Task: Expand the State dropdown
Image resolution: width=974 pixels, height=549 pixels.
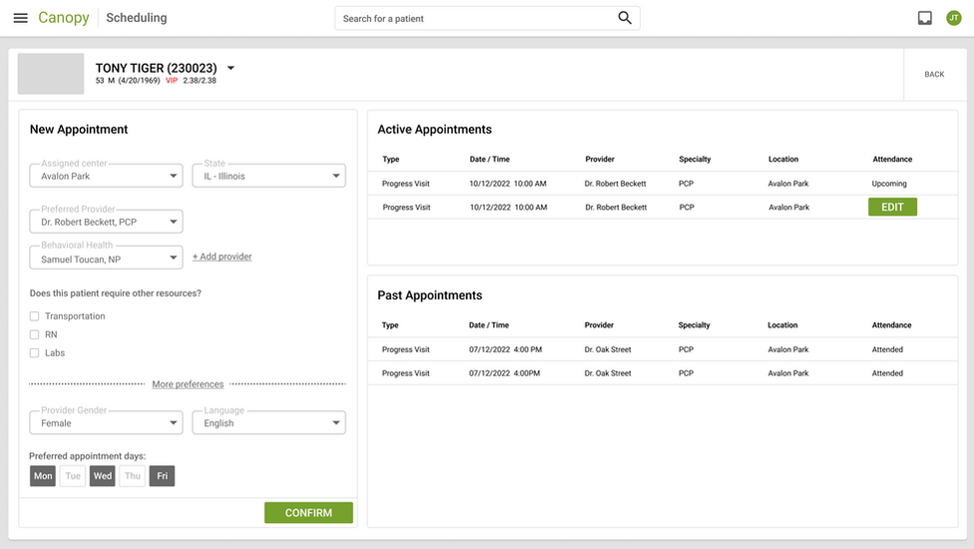Action: click(268, 177)
